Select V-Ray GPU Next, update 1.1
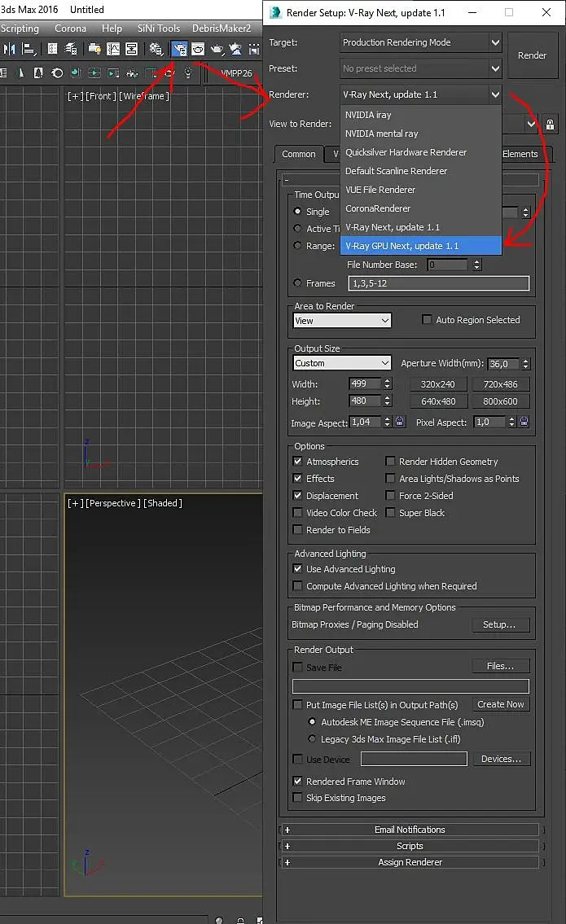 pos(421,246)
